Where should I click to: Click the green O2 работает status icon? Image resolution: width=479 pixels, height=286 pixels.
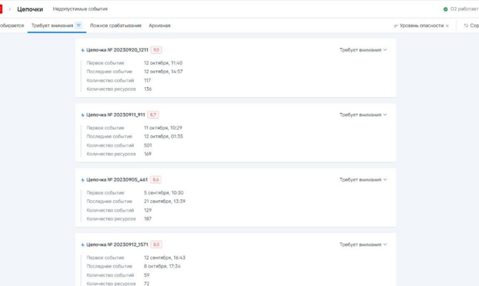coord(445,9)
